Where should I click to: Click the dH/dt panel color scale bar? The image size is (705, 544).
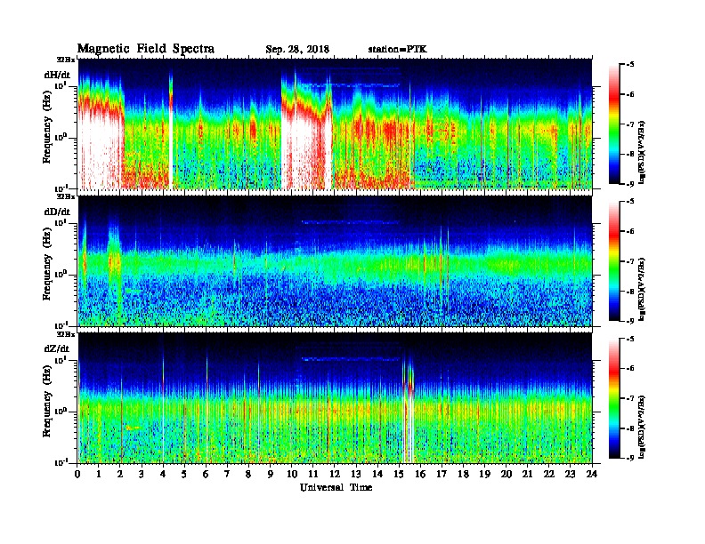[x=614, y=124]
